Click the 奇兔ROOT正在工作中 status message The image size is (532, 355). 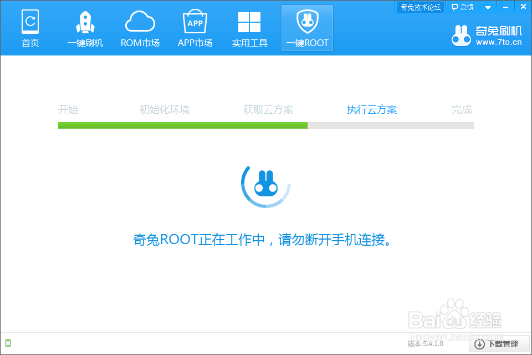click(x=262, y=240)
